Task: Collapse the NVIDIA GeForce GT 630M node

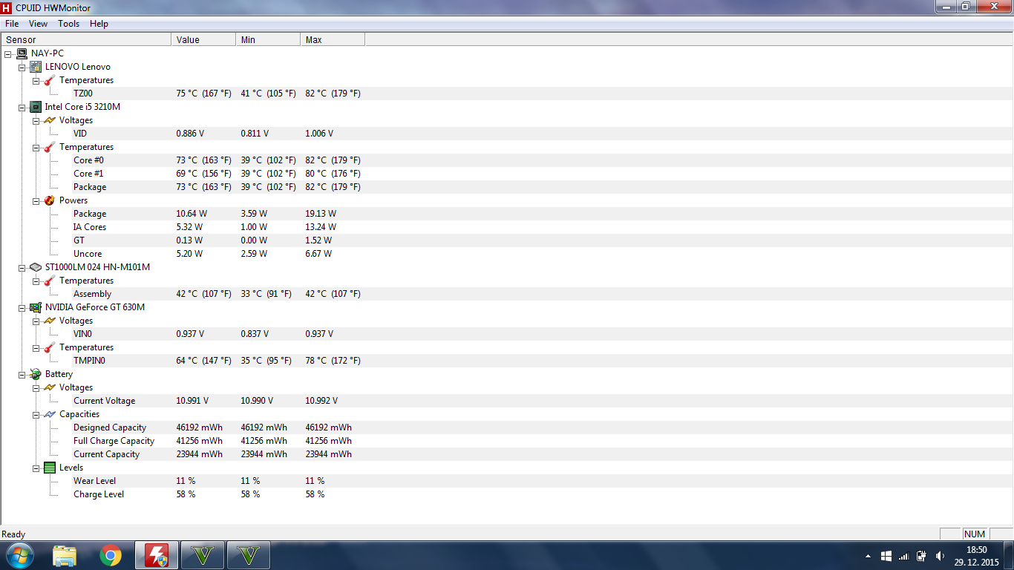Action: [x=22, y=307]
